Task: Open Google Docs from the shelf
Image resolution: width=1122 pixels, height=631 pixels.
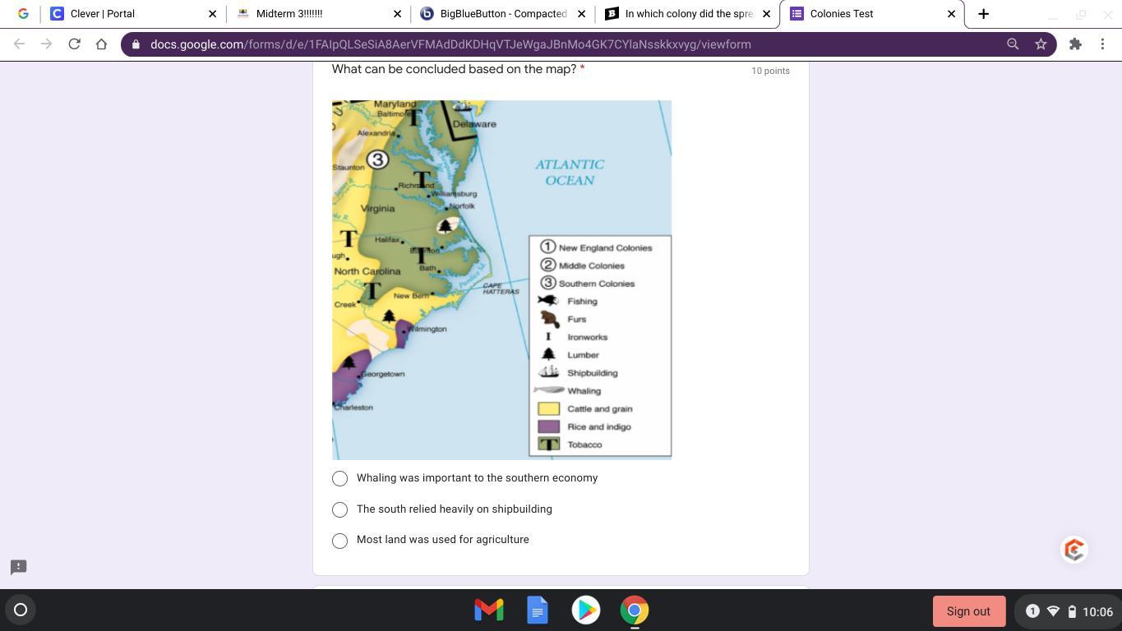Action: point(538,610)
